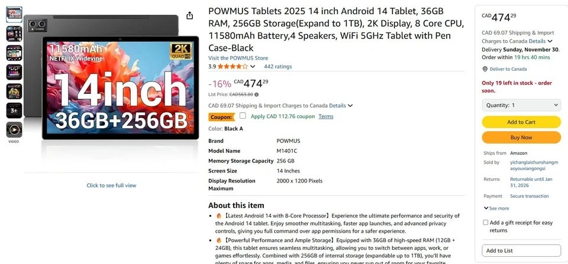The image size is (568, 264).
Task: Open the 442 ratings link
Action: click(277, 67)
